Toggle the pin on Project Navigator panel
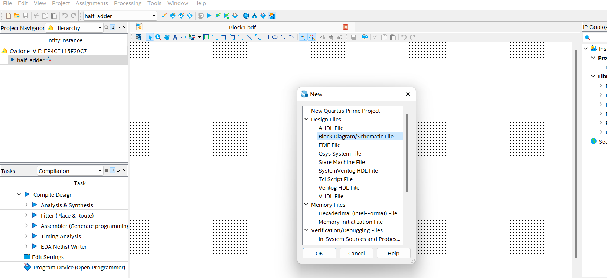 pyautogui.click(x=113, y=27)
